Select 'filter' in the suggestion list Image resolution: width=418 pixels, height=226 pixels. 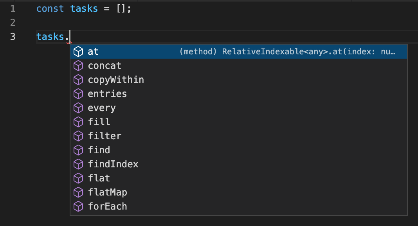pos(104,136)
